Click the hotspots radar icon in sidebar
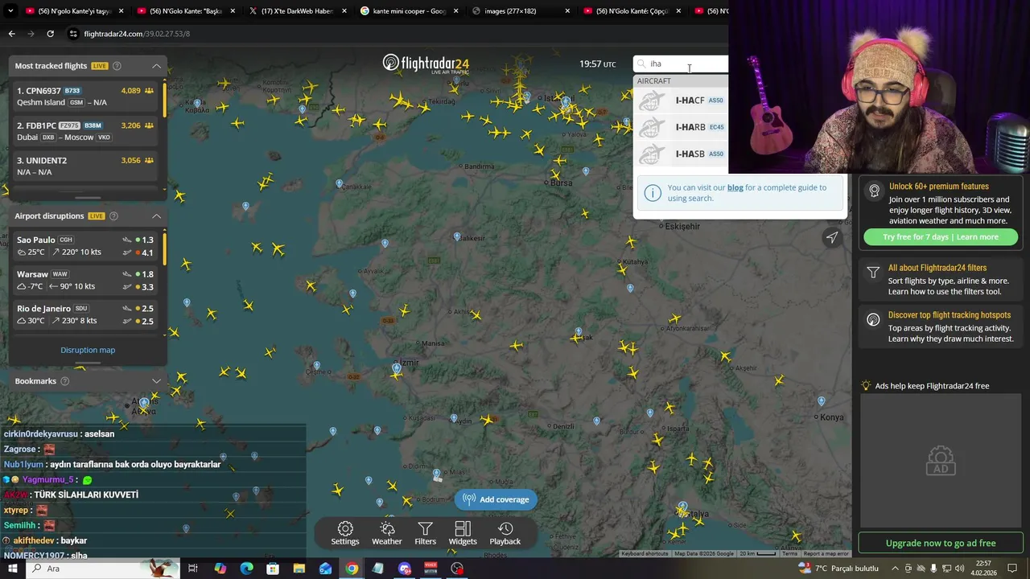The height and width of the screenshot is (579, 1030). [x=873, y=320]
